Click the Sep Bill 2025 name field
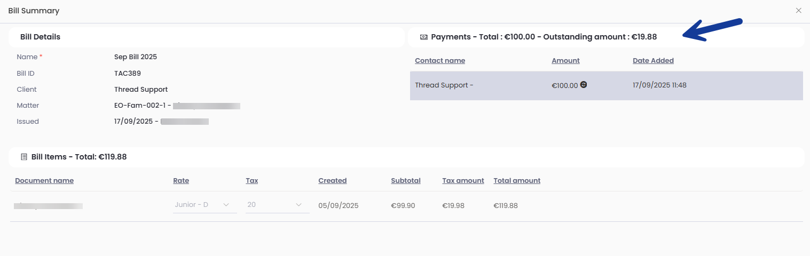 point(136,57)
